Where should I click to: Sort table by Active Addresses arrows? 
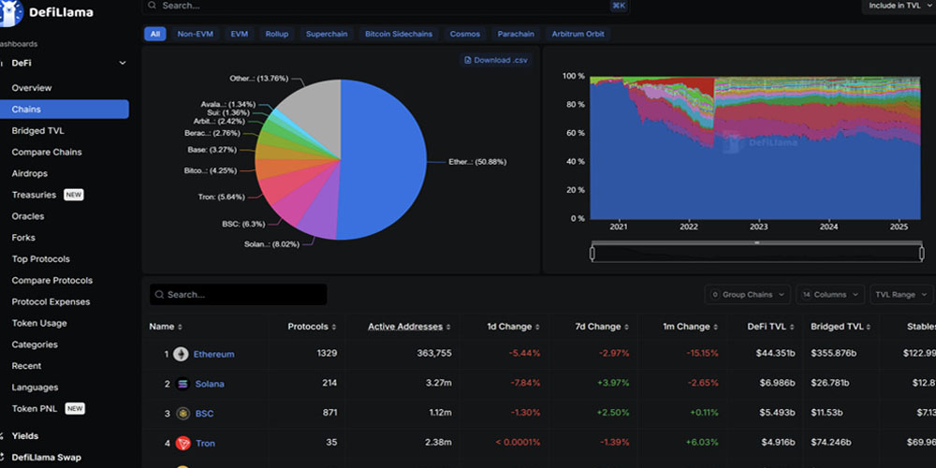449,327
